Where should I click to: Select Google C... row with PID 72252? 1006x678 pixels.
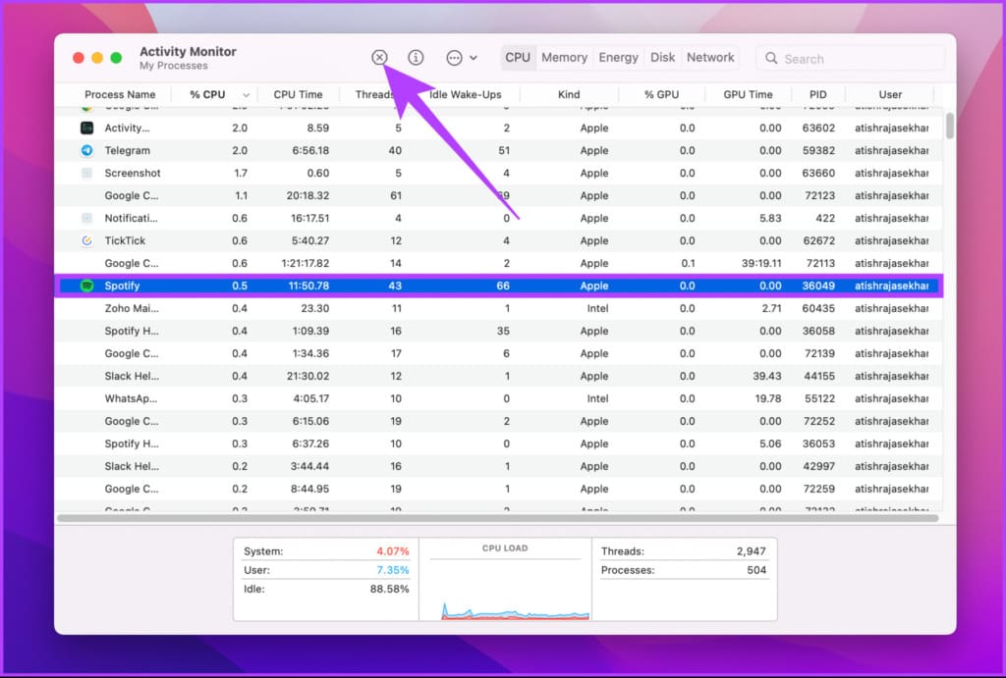pos(498,421)
